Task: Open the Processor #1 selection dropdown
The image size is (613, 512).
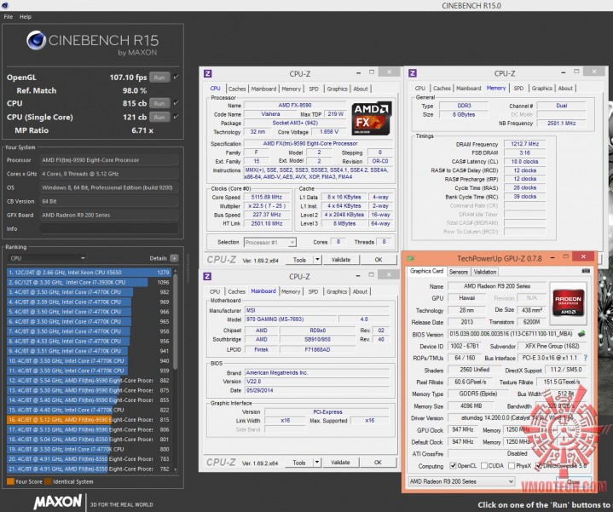Action: click(269, 243)
